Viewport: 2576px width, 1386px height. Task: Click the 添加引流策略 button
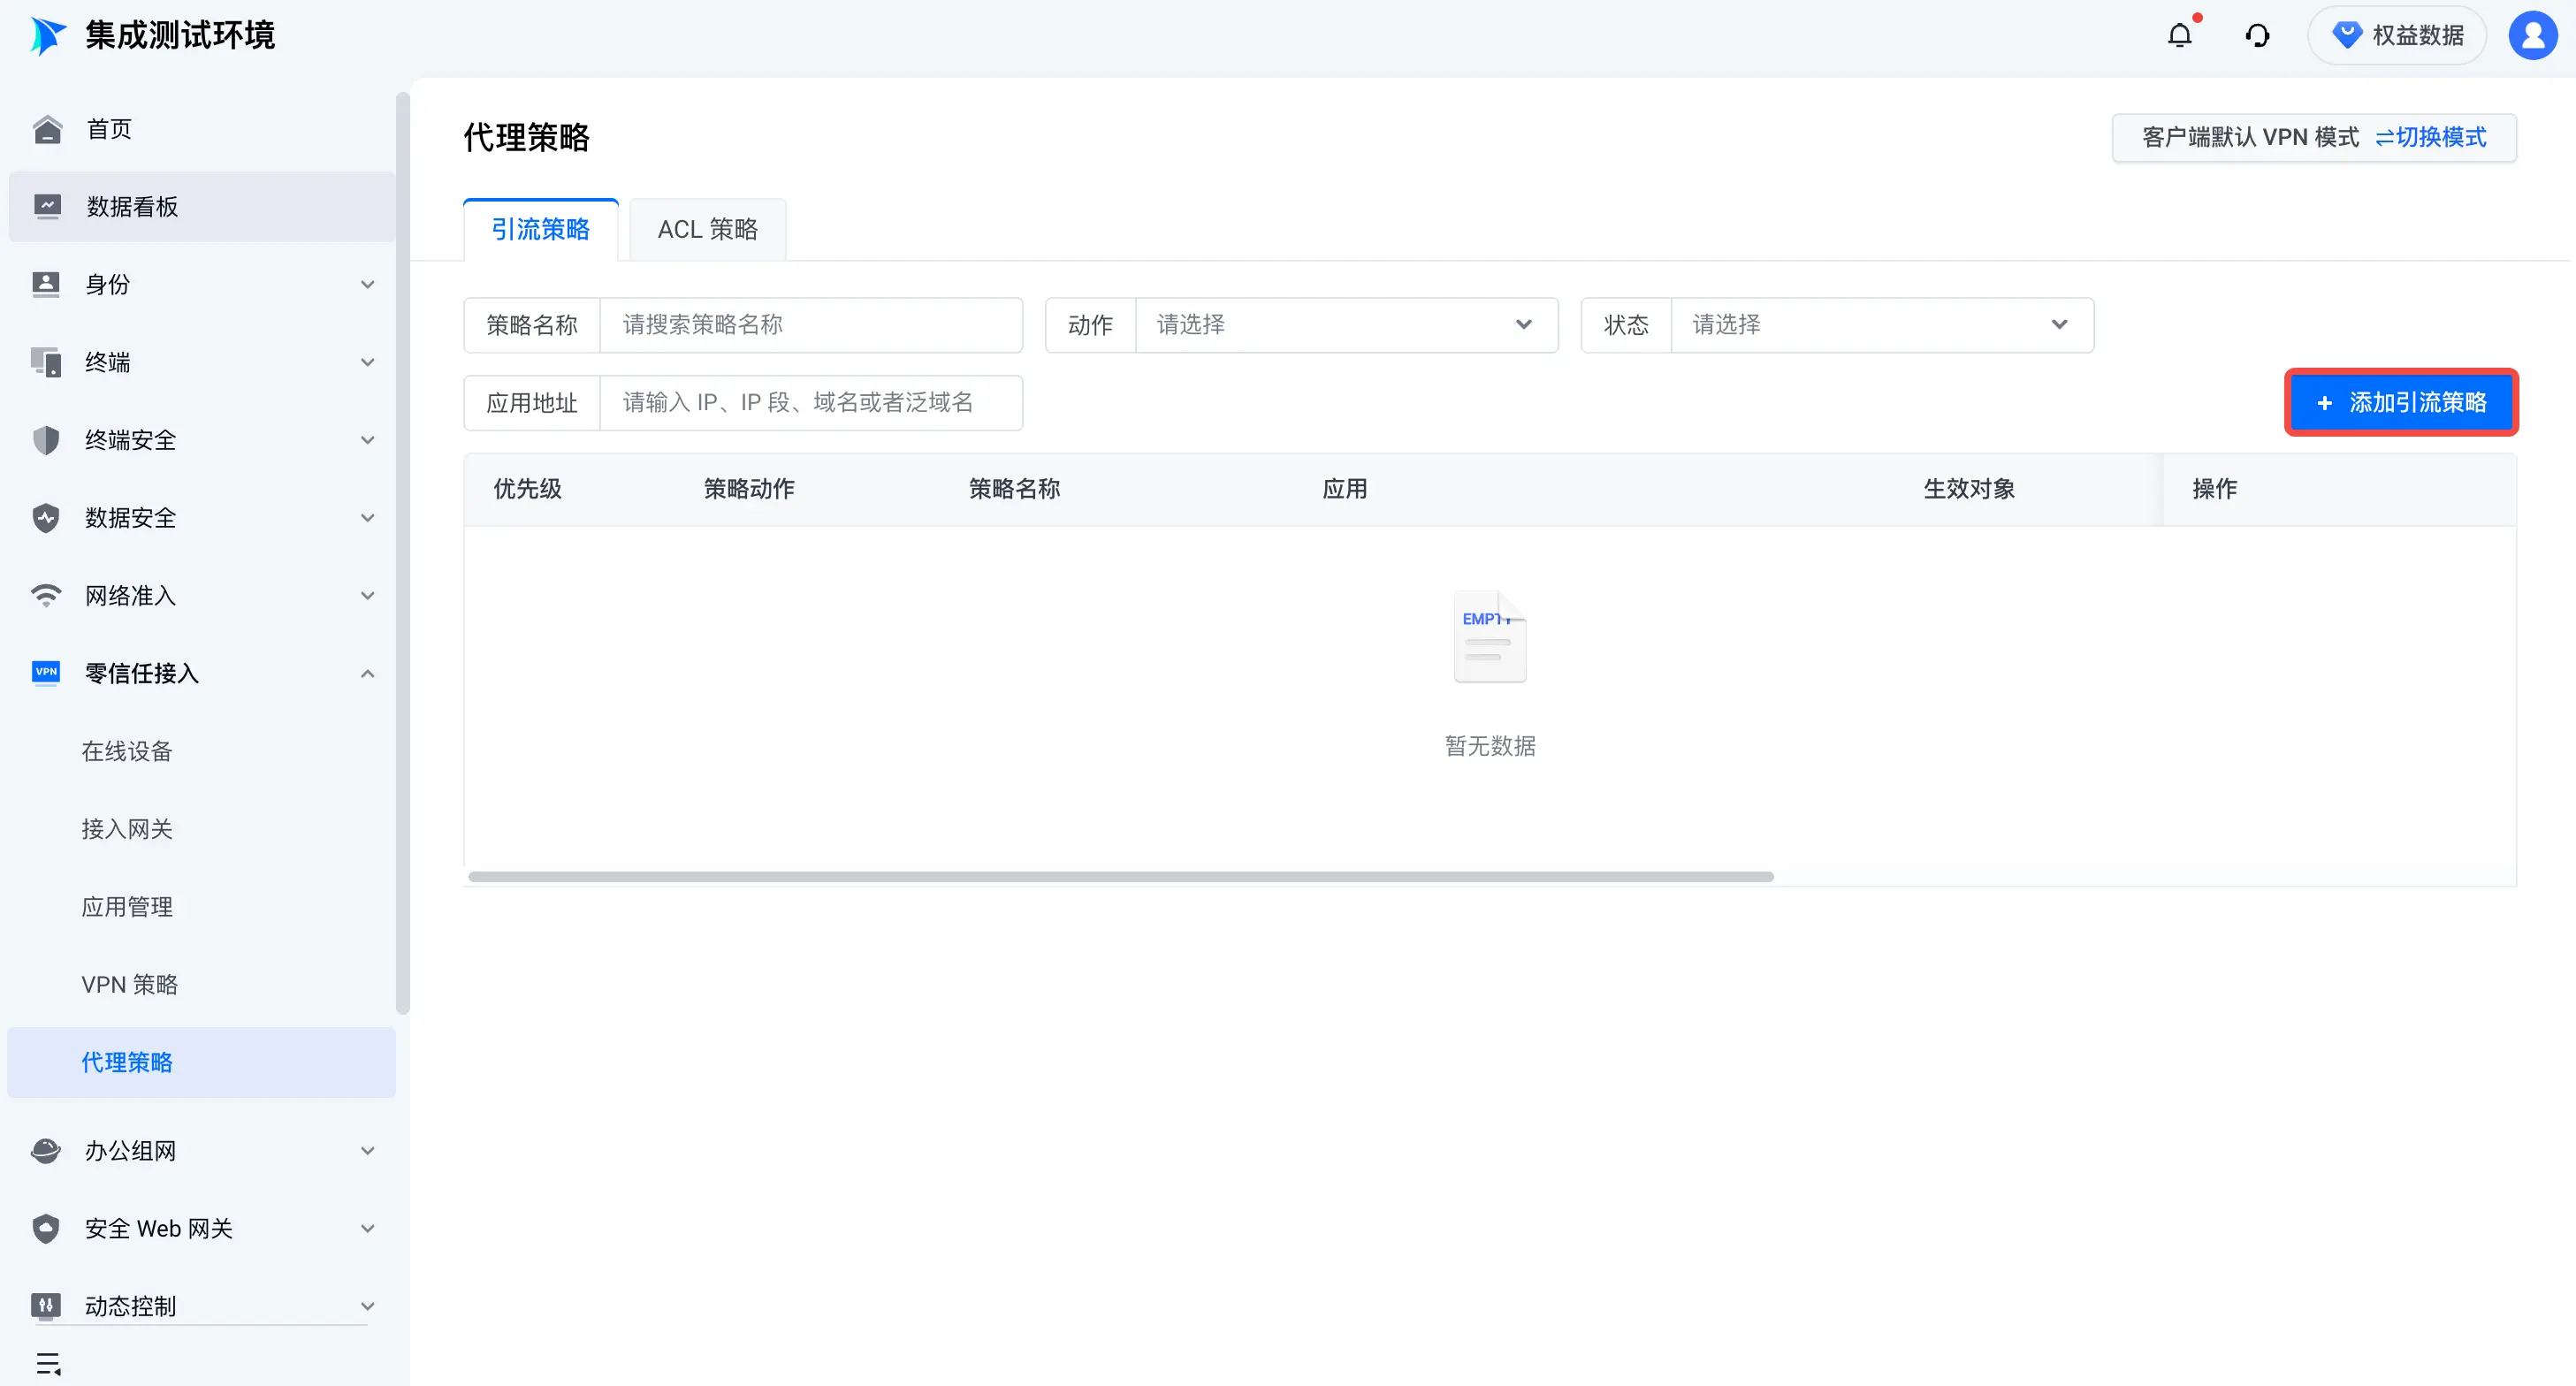[2401, 403]
